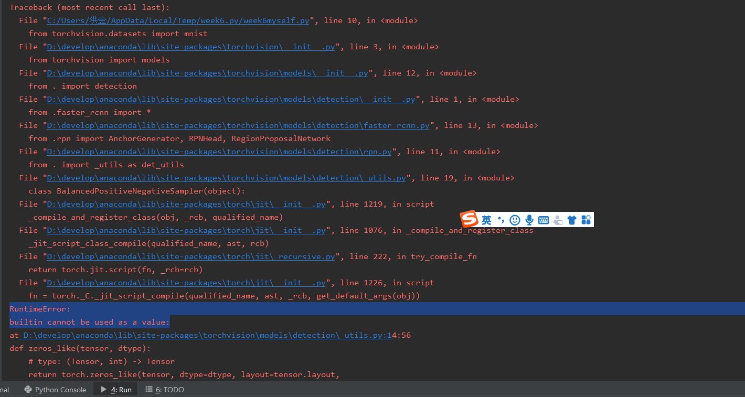Image resolution: width=745 pixels, height=397 pixels.
Task: Click the greyed account person icon in Sogou toolbar
Action: 558,220
